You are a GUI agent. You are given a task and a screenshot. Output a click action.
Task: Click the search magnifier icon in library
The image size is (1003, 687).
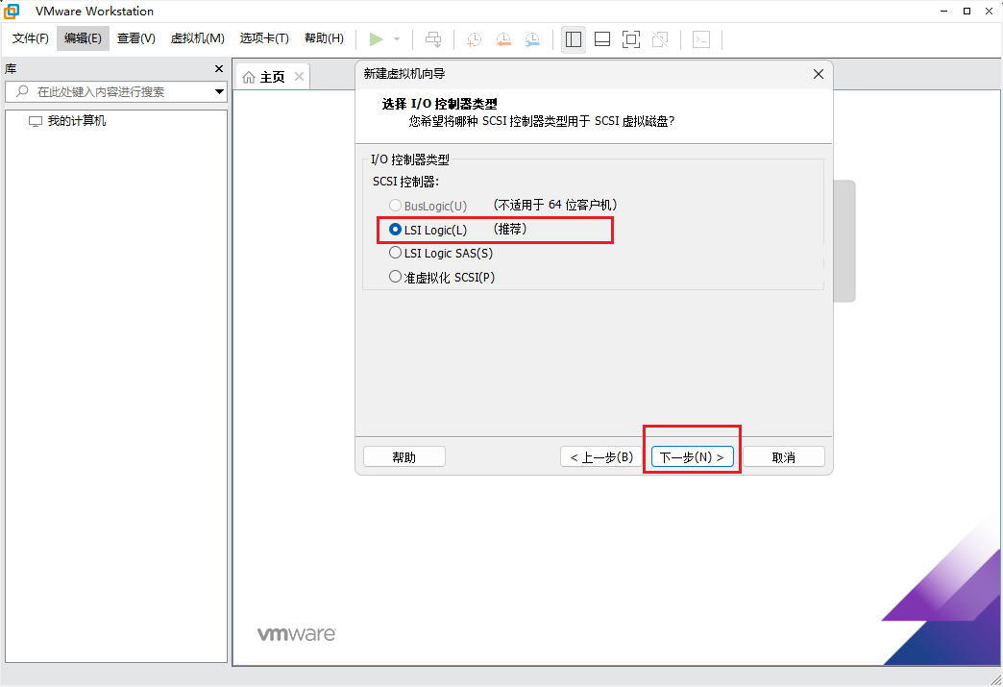pos(22,91)
